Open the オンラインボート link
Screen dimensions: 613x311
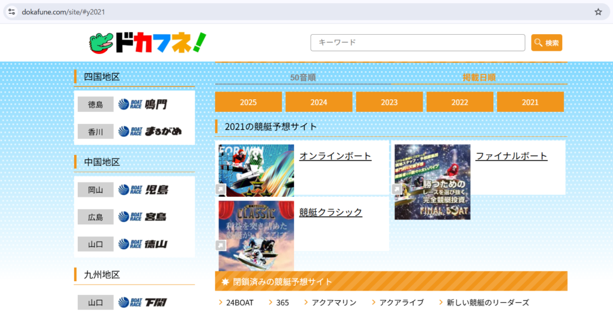coord(335,156)
